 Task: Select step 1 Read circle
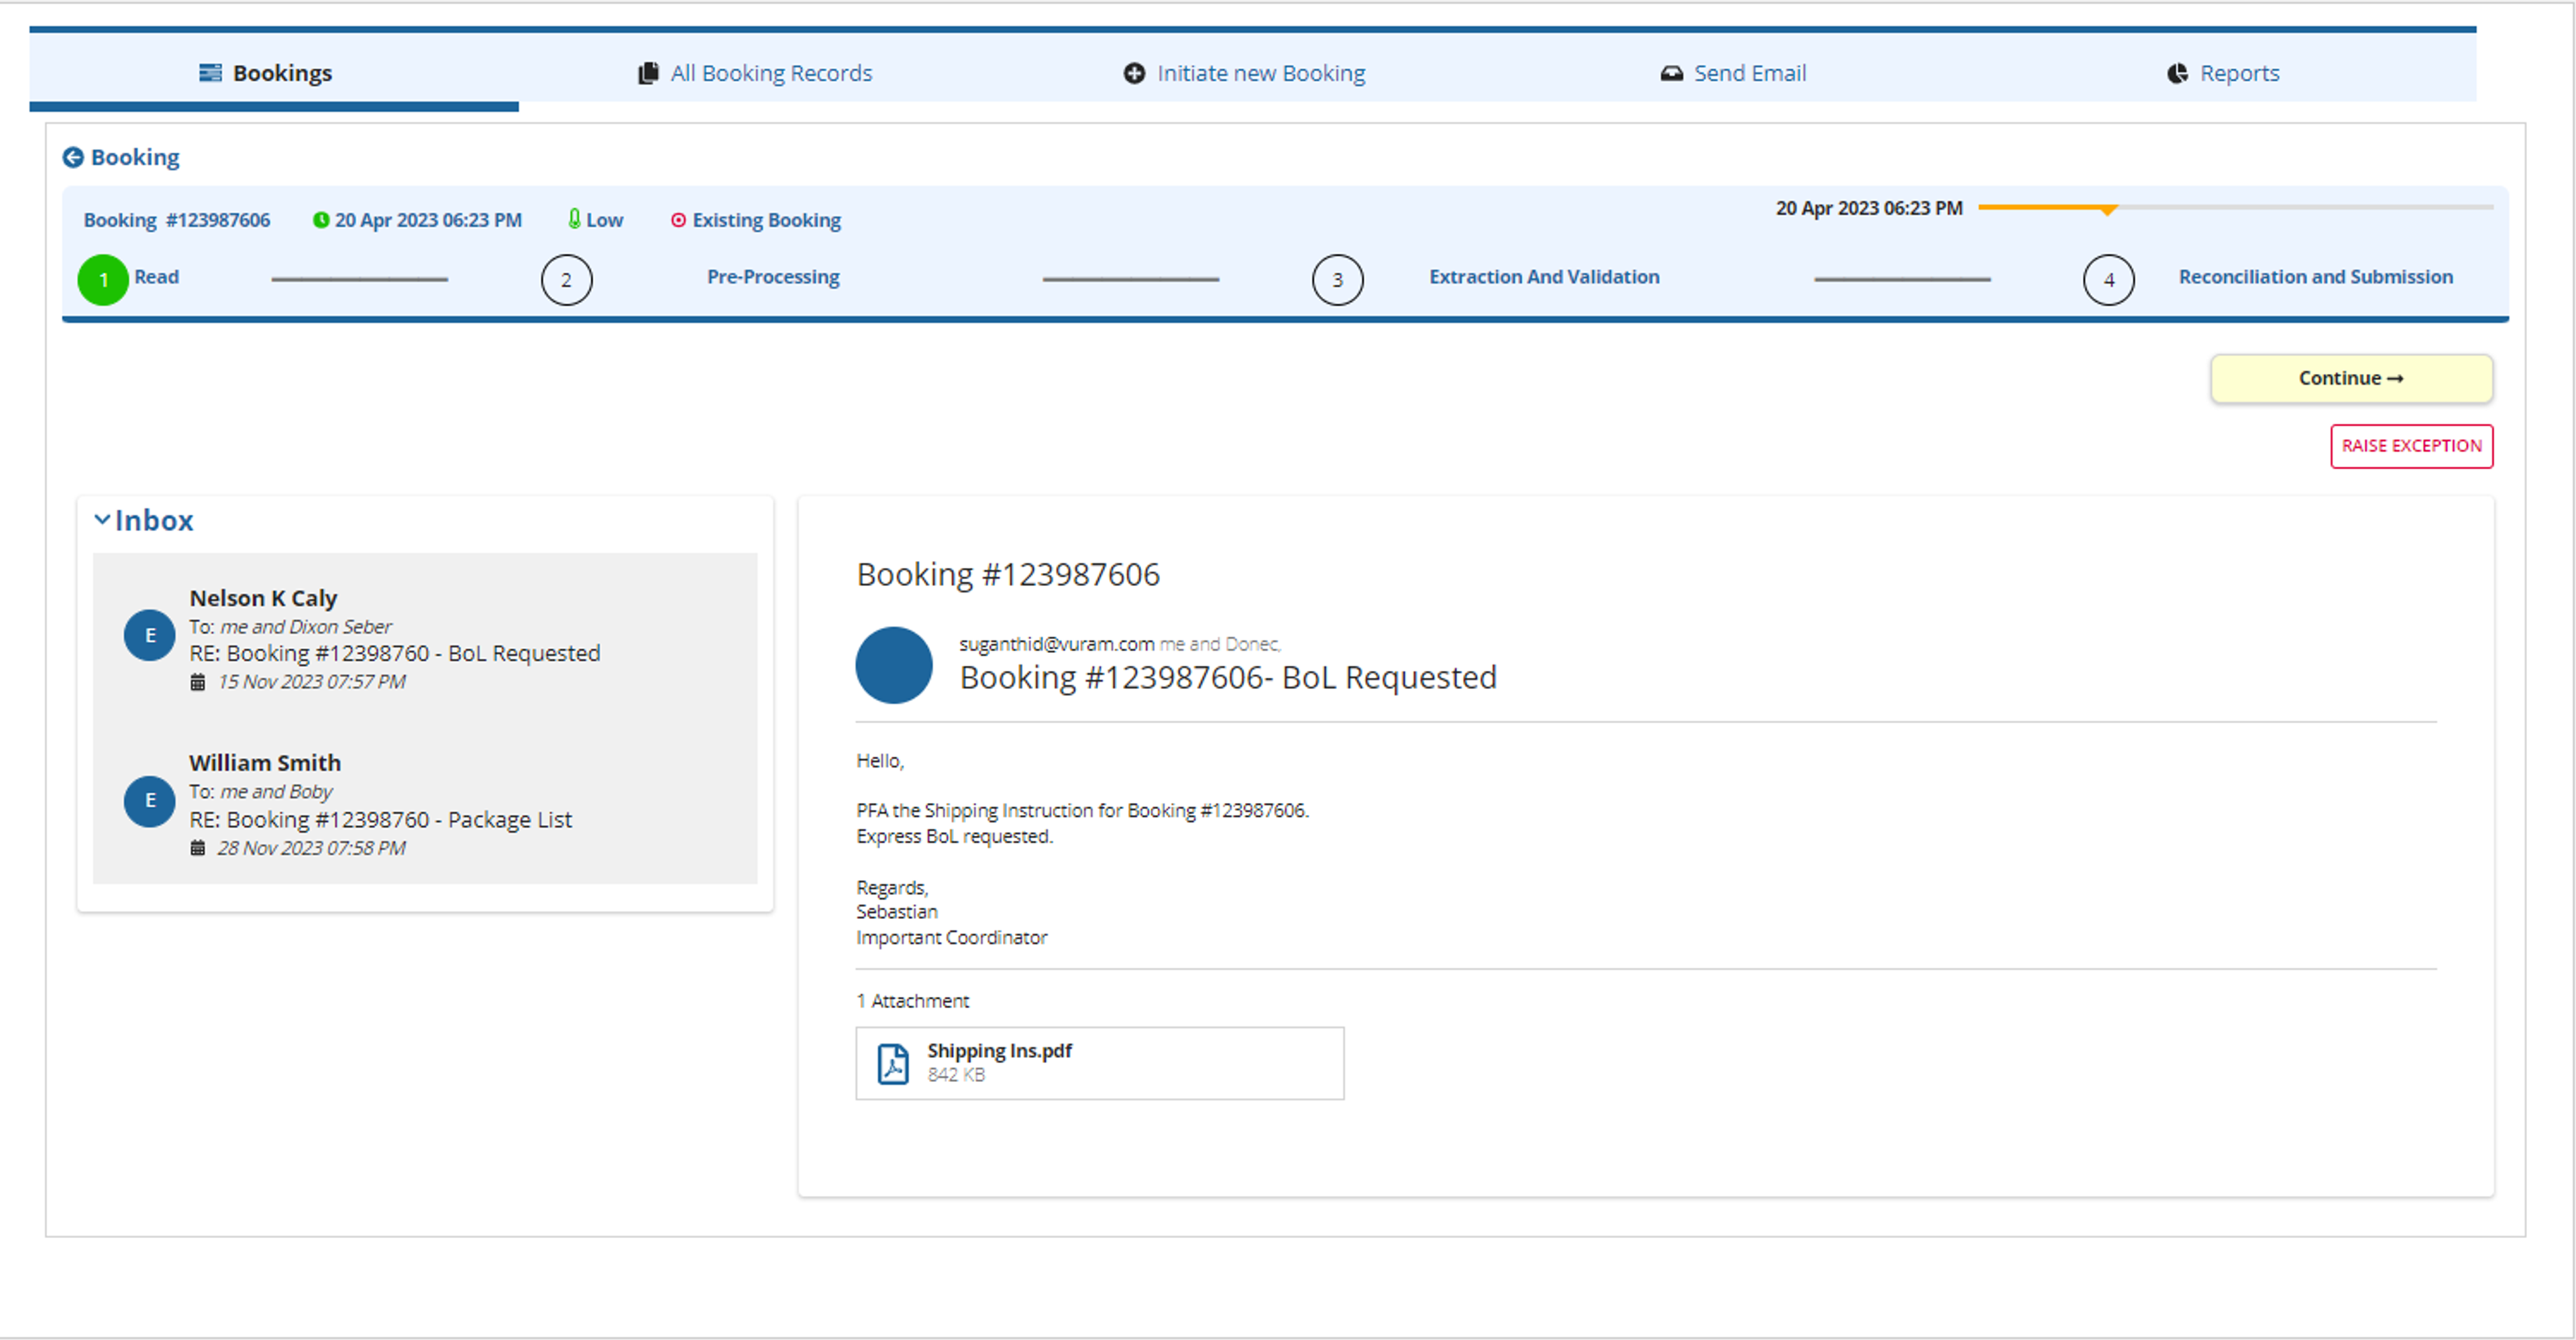103,280
